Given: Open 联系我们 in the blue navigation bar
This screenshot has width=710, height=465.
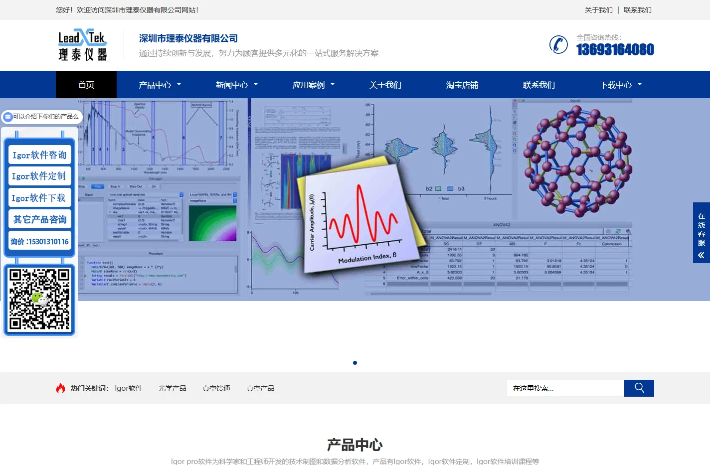Looking at the screenshot, I should coord(539,85).
